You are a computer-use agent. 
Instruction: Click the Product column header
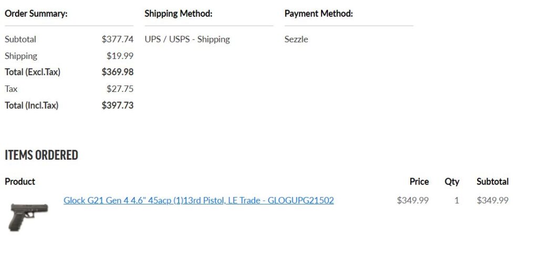click(x=20, y=181)
